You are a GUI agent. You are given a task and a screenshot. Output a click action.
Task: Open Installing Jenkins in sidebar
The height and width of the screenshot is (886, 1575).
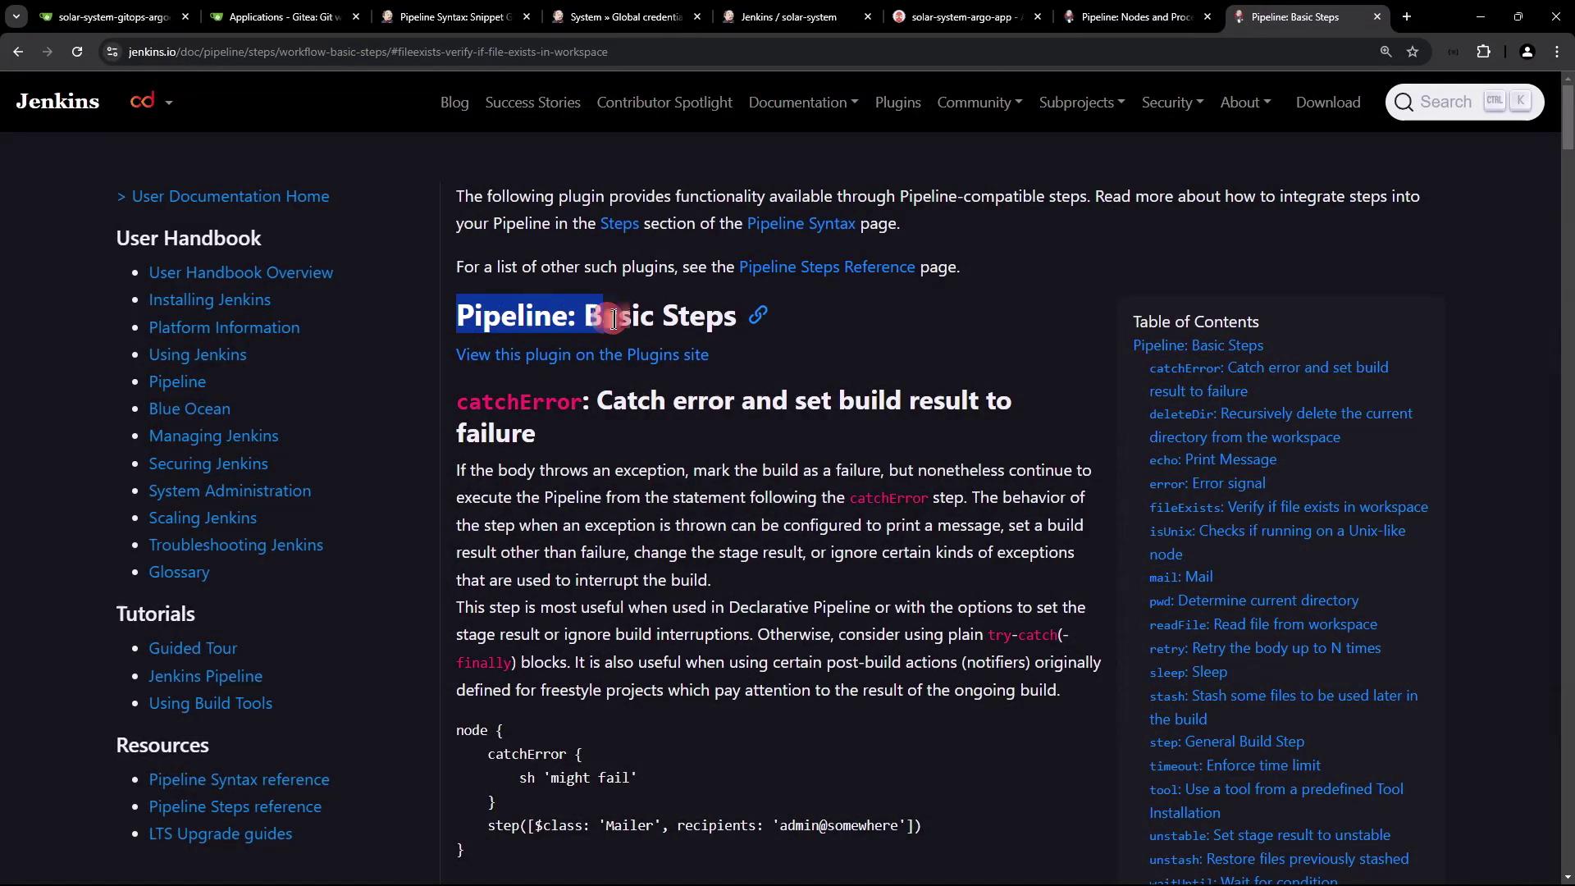(209, 299)
